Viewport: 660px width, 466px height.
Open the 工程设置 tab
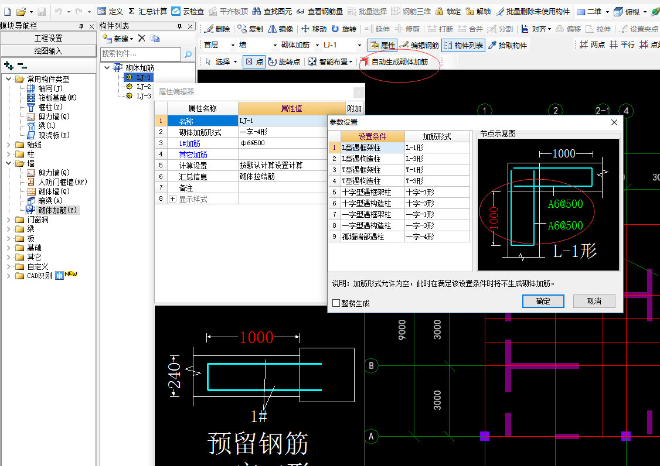point(49,38)
